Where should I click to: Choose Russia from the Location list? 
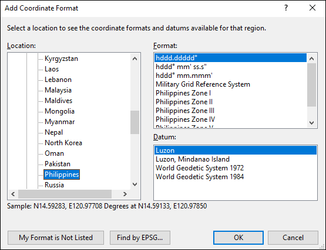(x=54, y=185)
